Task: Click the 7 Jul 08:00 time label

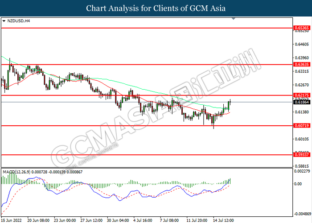Action: pyautogui.click(x=169, y=220)
